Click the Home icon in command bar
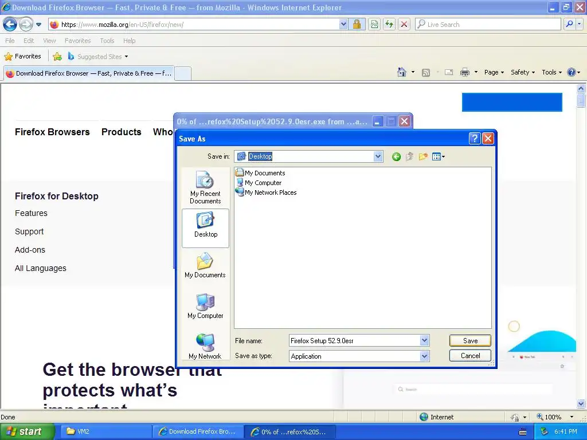 pyautogui.click(x=402, y=72)
